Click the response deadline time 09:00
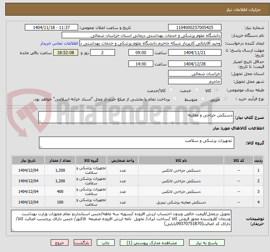Image resolution: width=270 pixels, height=252 pixels. point(141,53)
